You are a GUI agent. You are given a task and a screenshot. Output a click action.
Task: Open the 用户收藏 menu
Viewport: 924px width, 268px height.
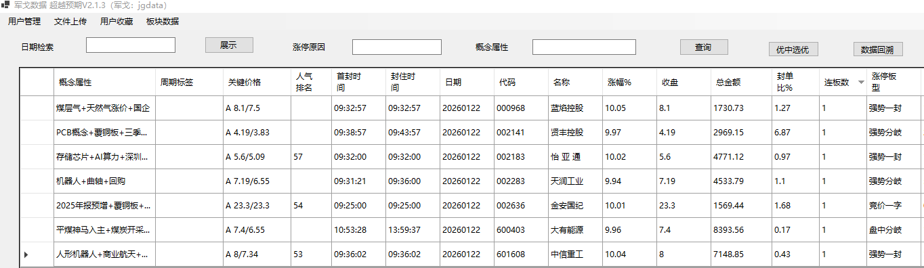pyautogui.click(x=117, y=21)
